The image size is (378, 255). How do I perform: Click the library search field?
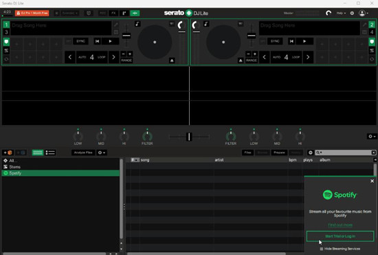pyautogui.click(x=345, y=153)
